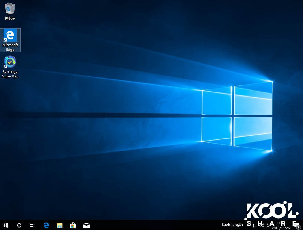303x230 pixels.
Task: Select the Synology Active Backup shortcut
Action: (10, 67)
